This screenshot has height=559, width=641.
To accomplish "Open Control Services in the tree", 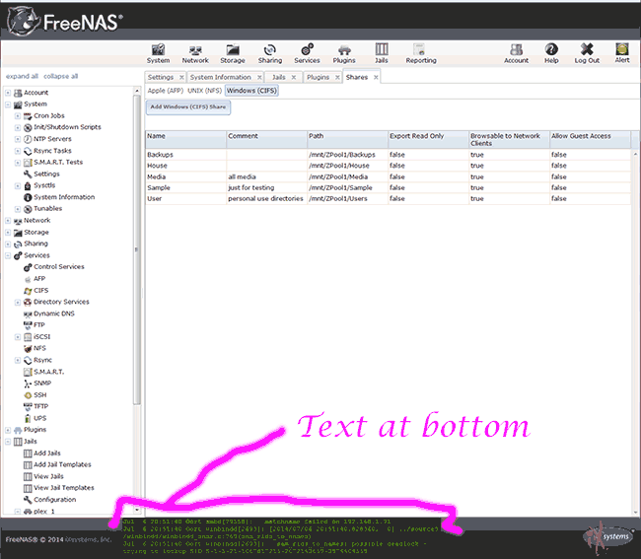I will [58, 267].
